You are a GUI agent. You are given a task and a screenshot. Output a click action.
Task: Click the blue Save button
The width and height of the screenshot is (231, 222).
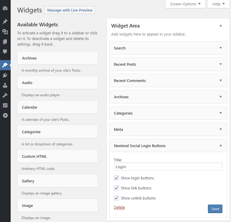click(x=215, y=209)
